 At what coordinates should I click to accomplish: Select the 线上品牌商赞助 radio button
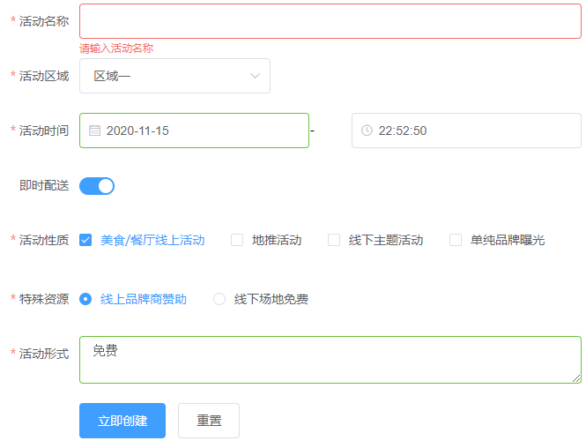tap(85, 299)
